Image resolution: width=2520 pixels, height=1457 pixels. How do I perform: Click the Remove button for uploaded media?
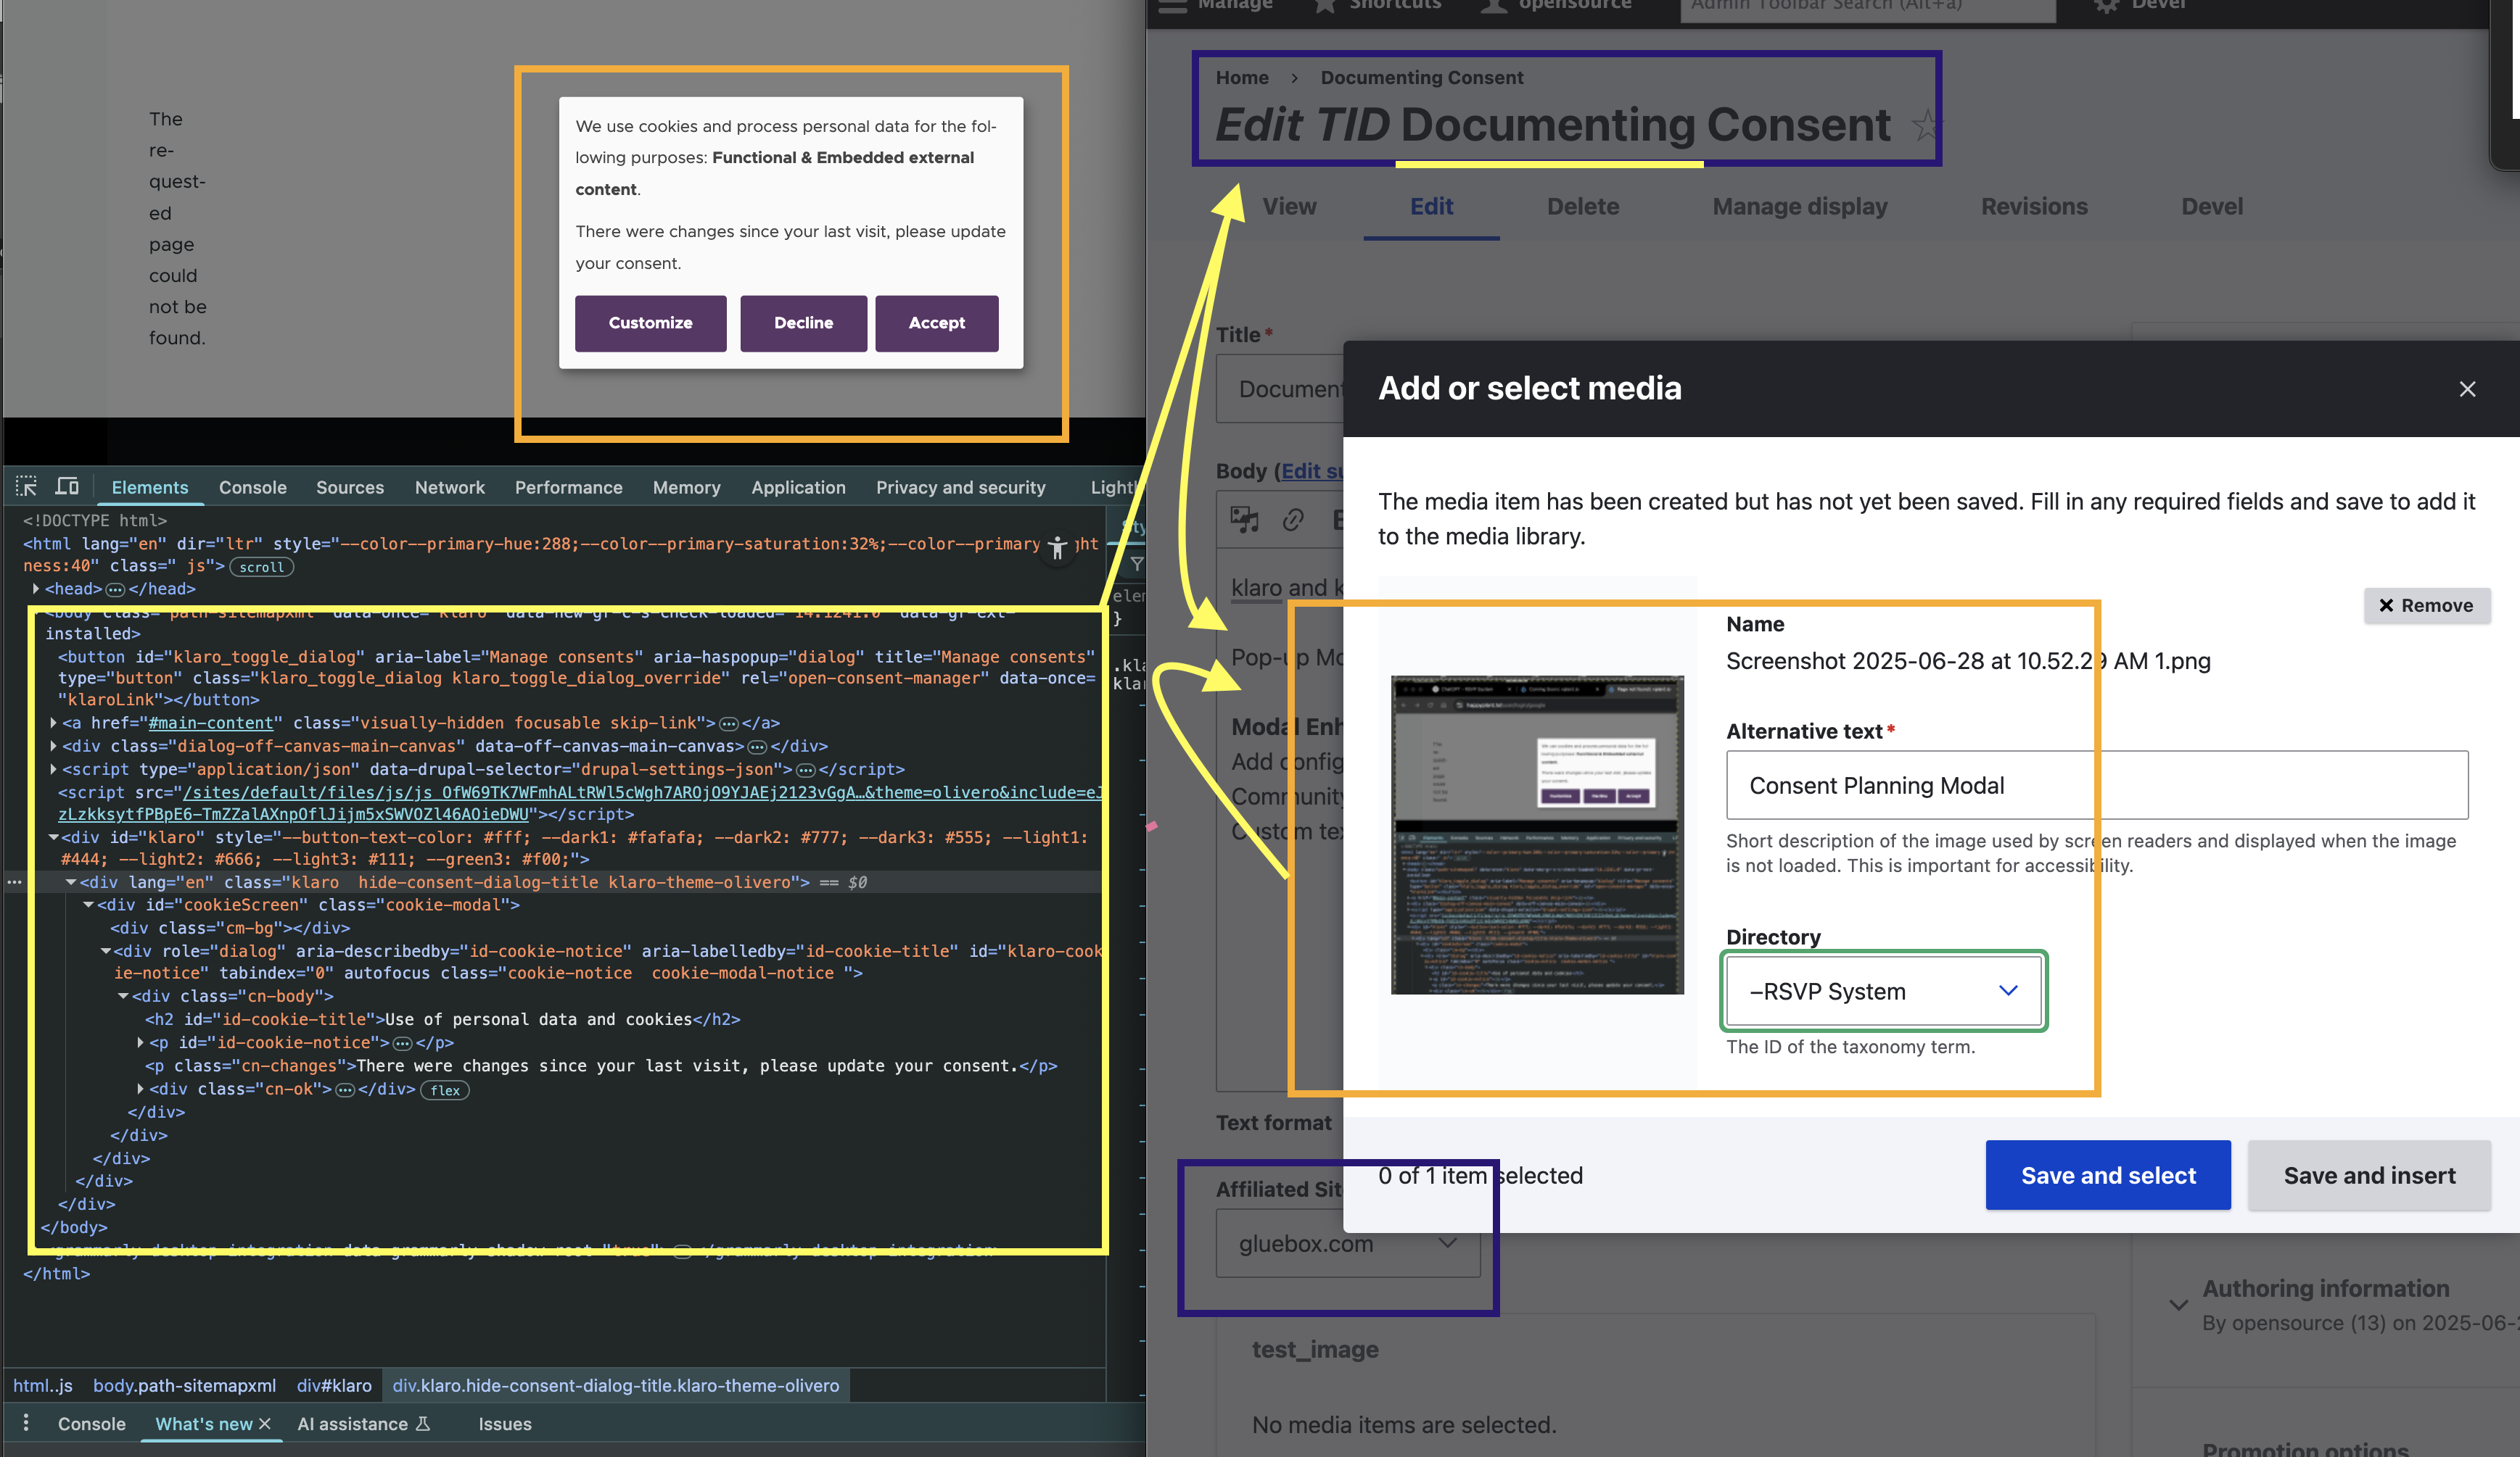tap(2426, 605)
